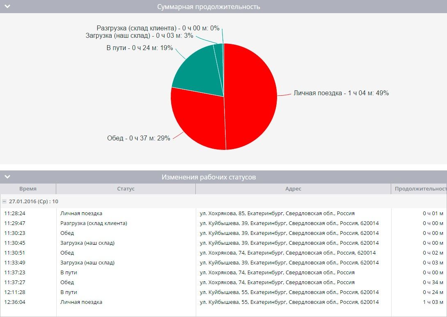Select the label В пути - 0 ч 24 м: 19%

[140, 48]
